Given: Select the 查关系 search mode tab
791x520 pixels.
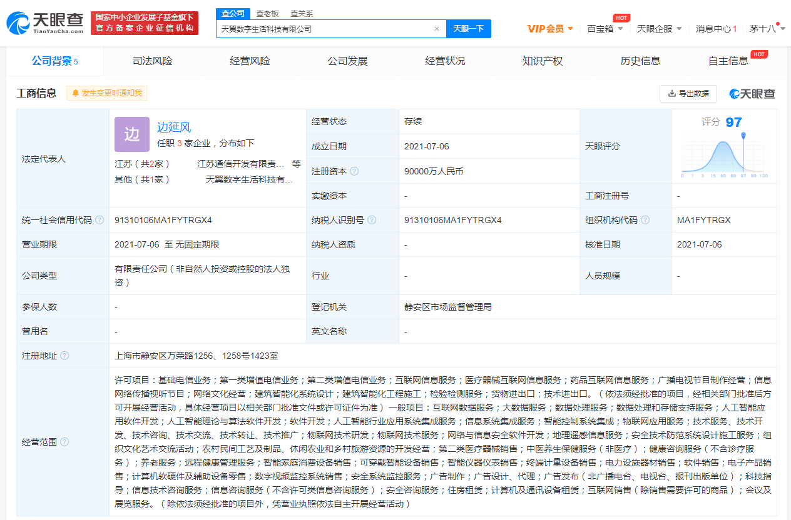Looking at the screenshot, I should click(302, 13).
